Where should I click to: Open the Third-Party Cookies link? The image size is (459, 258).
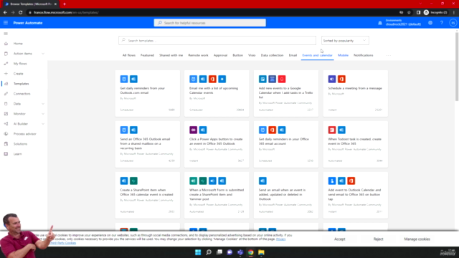(x=63, y=243)
